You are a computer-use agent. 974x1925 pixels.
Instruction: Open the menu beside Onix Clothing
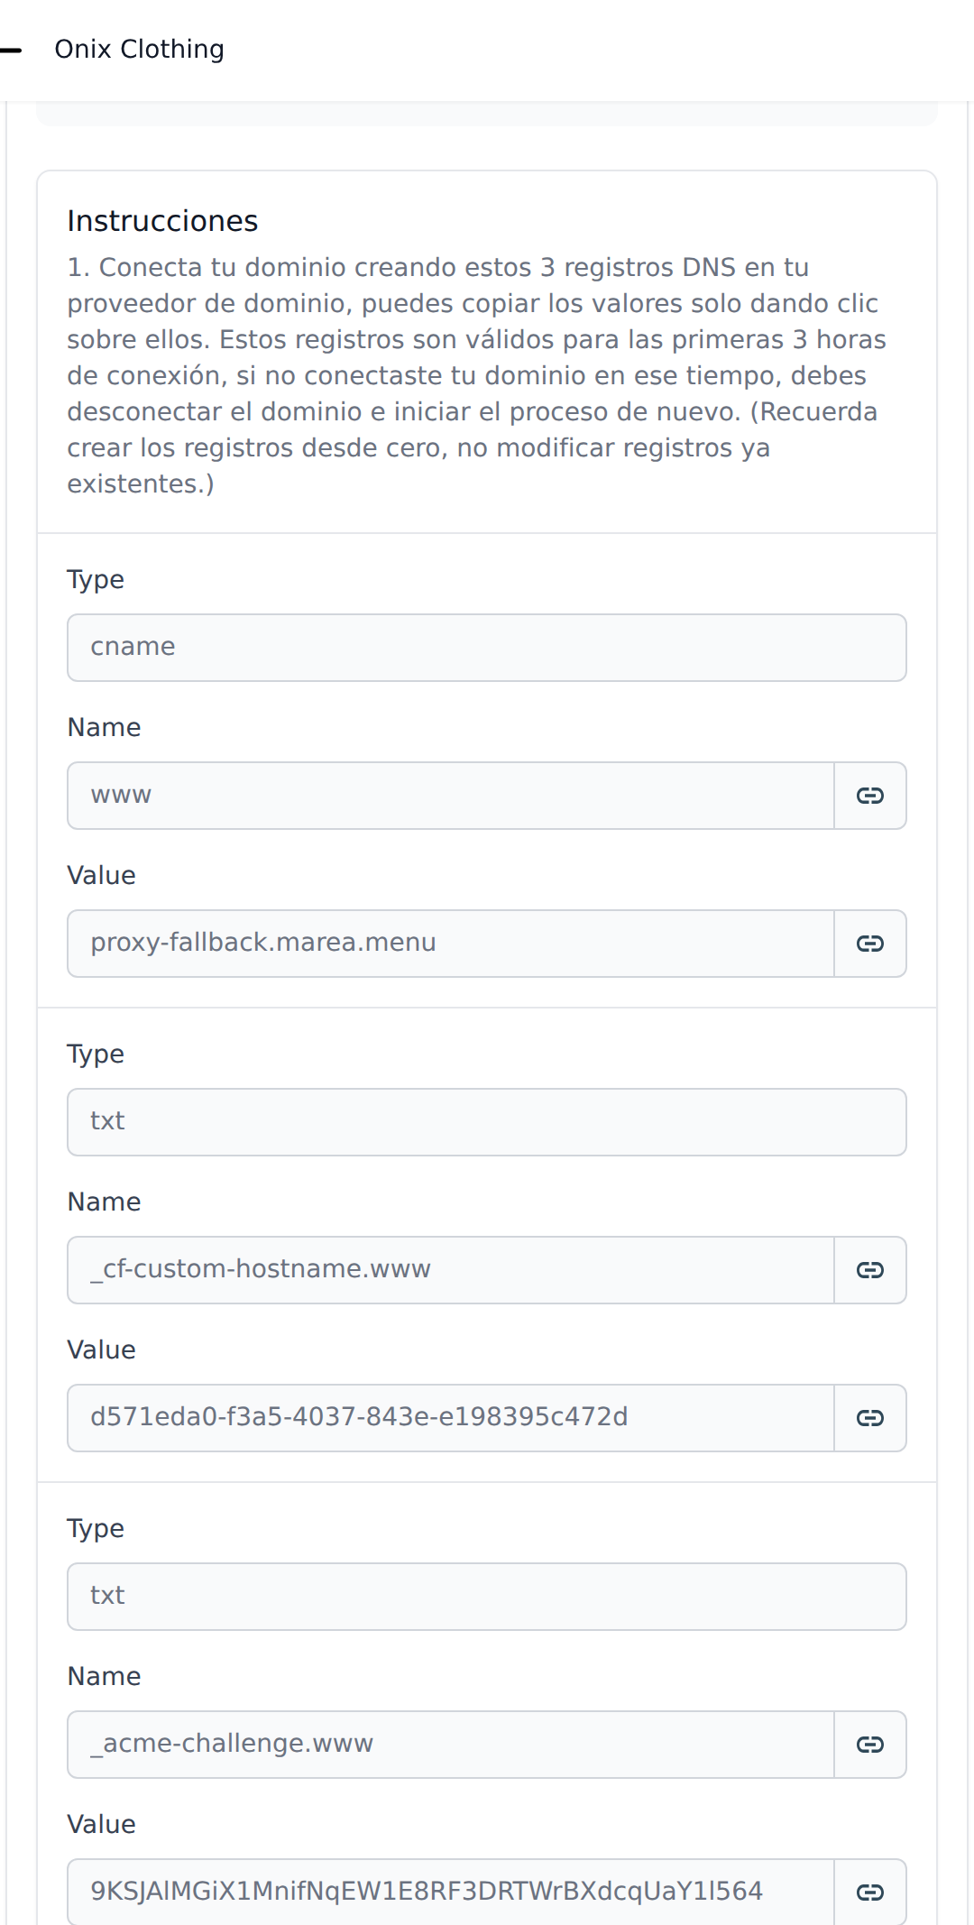11,50
